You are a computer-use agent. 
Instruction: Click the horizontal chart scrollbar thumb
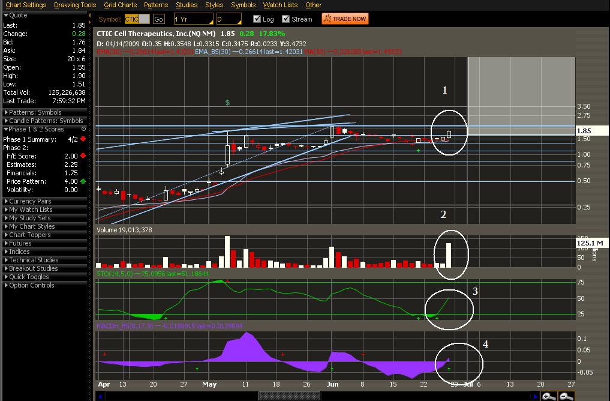coord(289,396)
